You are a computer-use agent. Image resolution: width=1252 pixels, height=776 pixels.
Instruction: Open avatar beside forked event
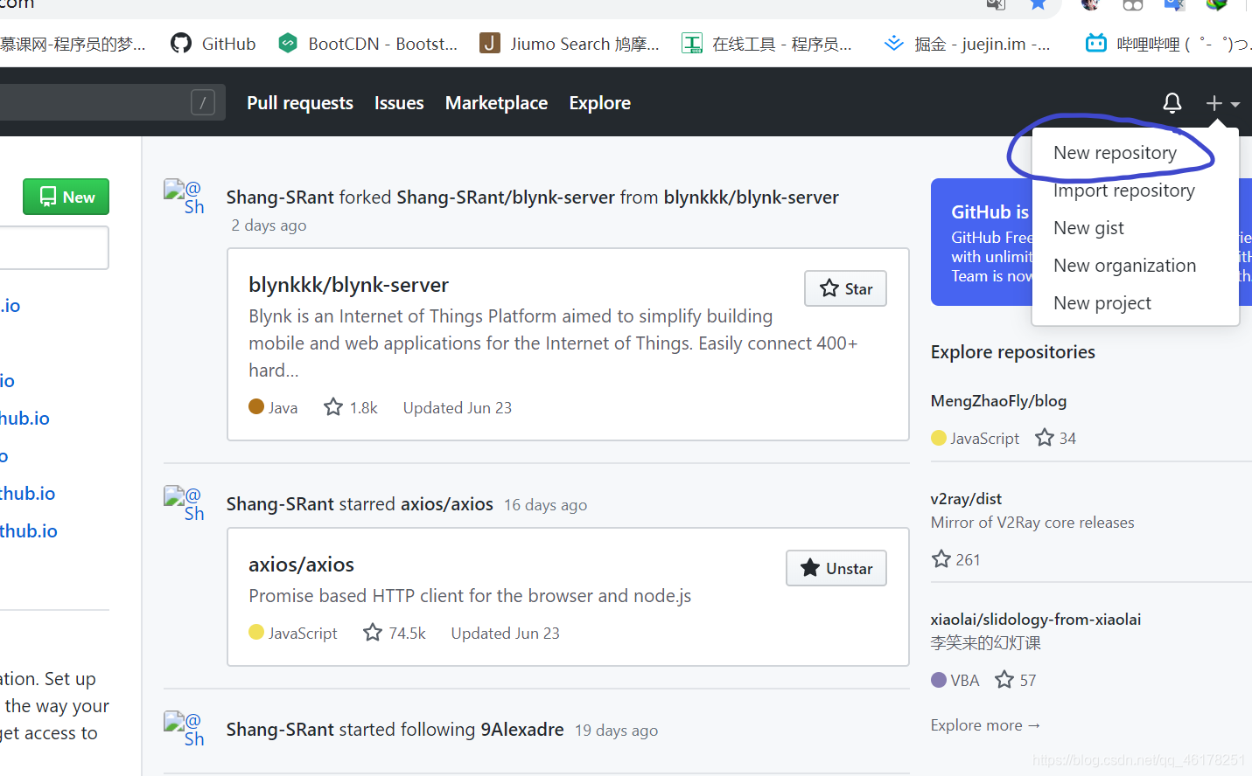pyautogui.click(x=184, y=197)
